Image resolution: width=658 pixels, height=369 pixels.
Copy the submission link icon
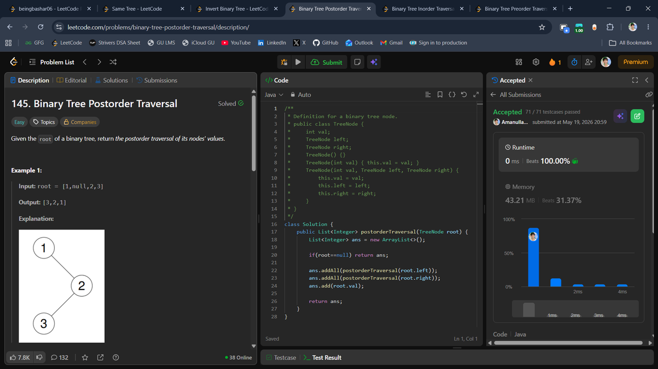649,95
